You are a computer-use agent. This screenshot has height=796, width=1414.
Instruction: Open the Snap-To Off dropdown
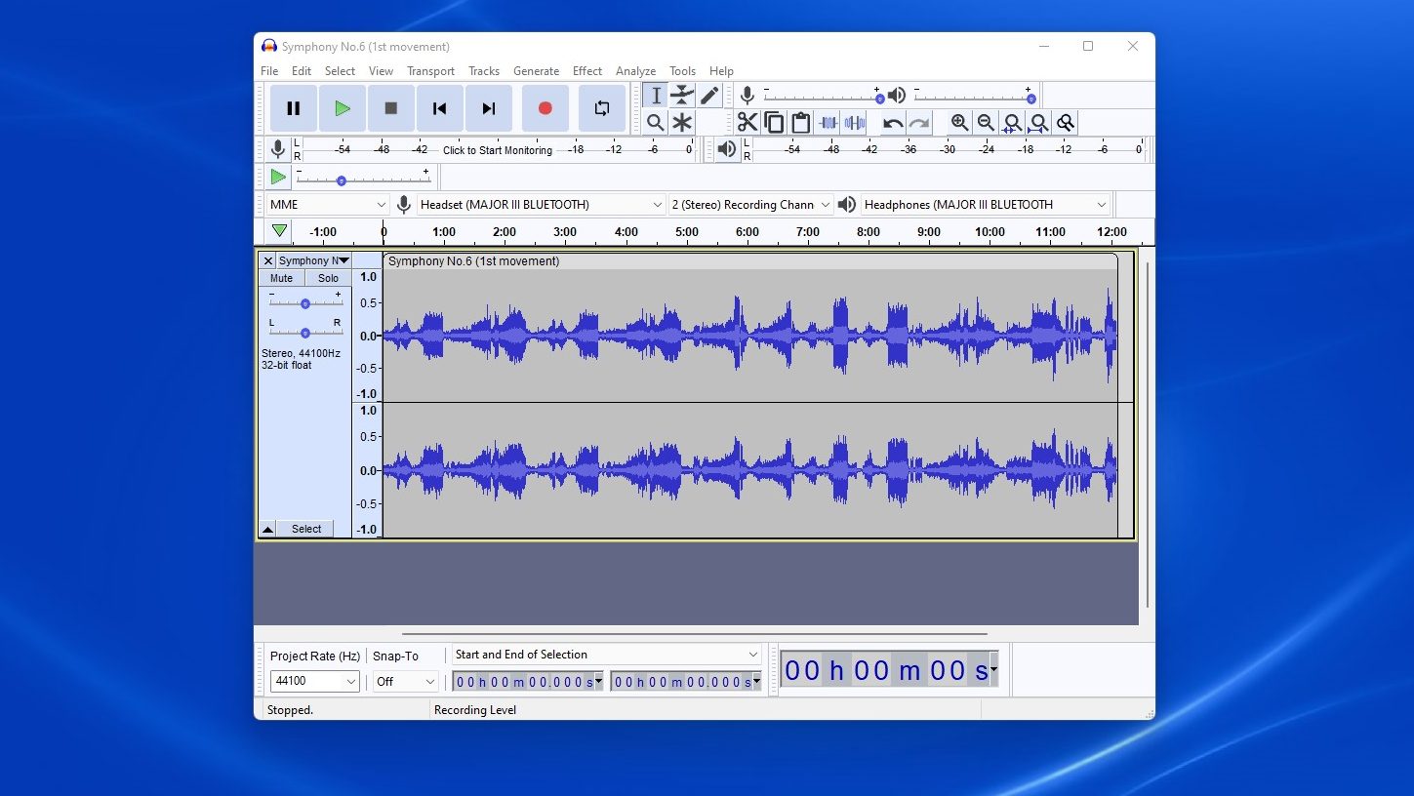point(405,681)
